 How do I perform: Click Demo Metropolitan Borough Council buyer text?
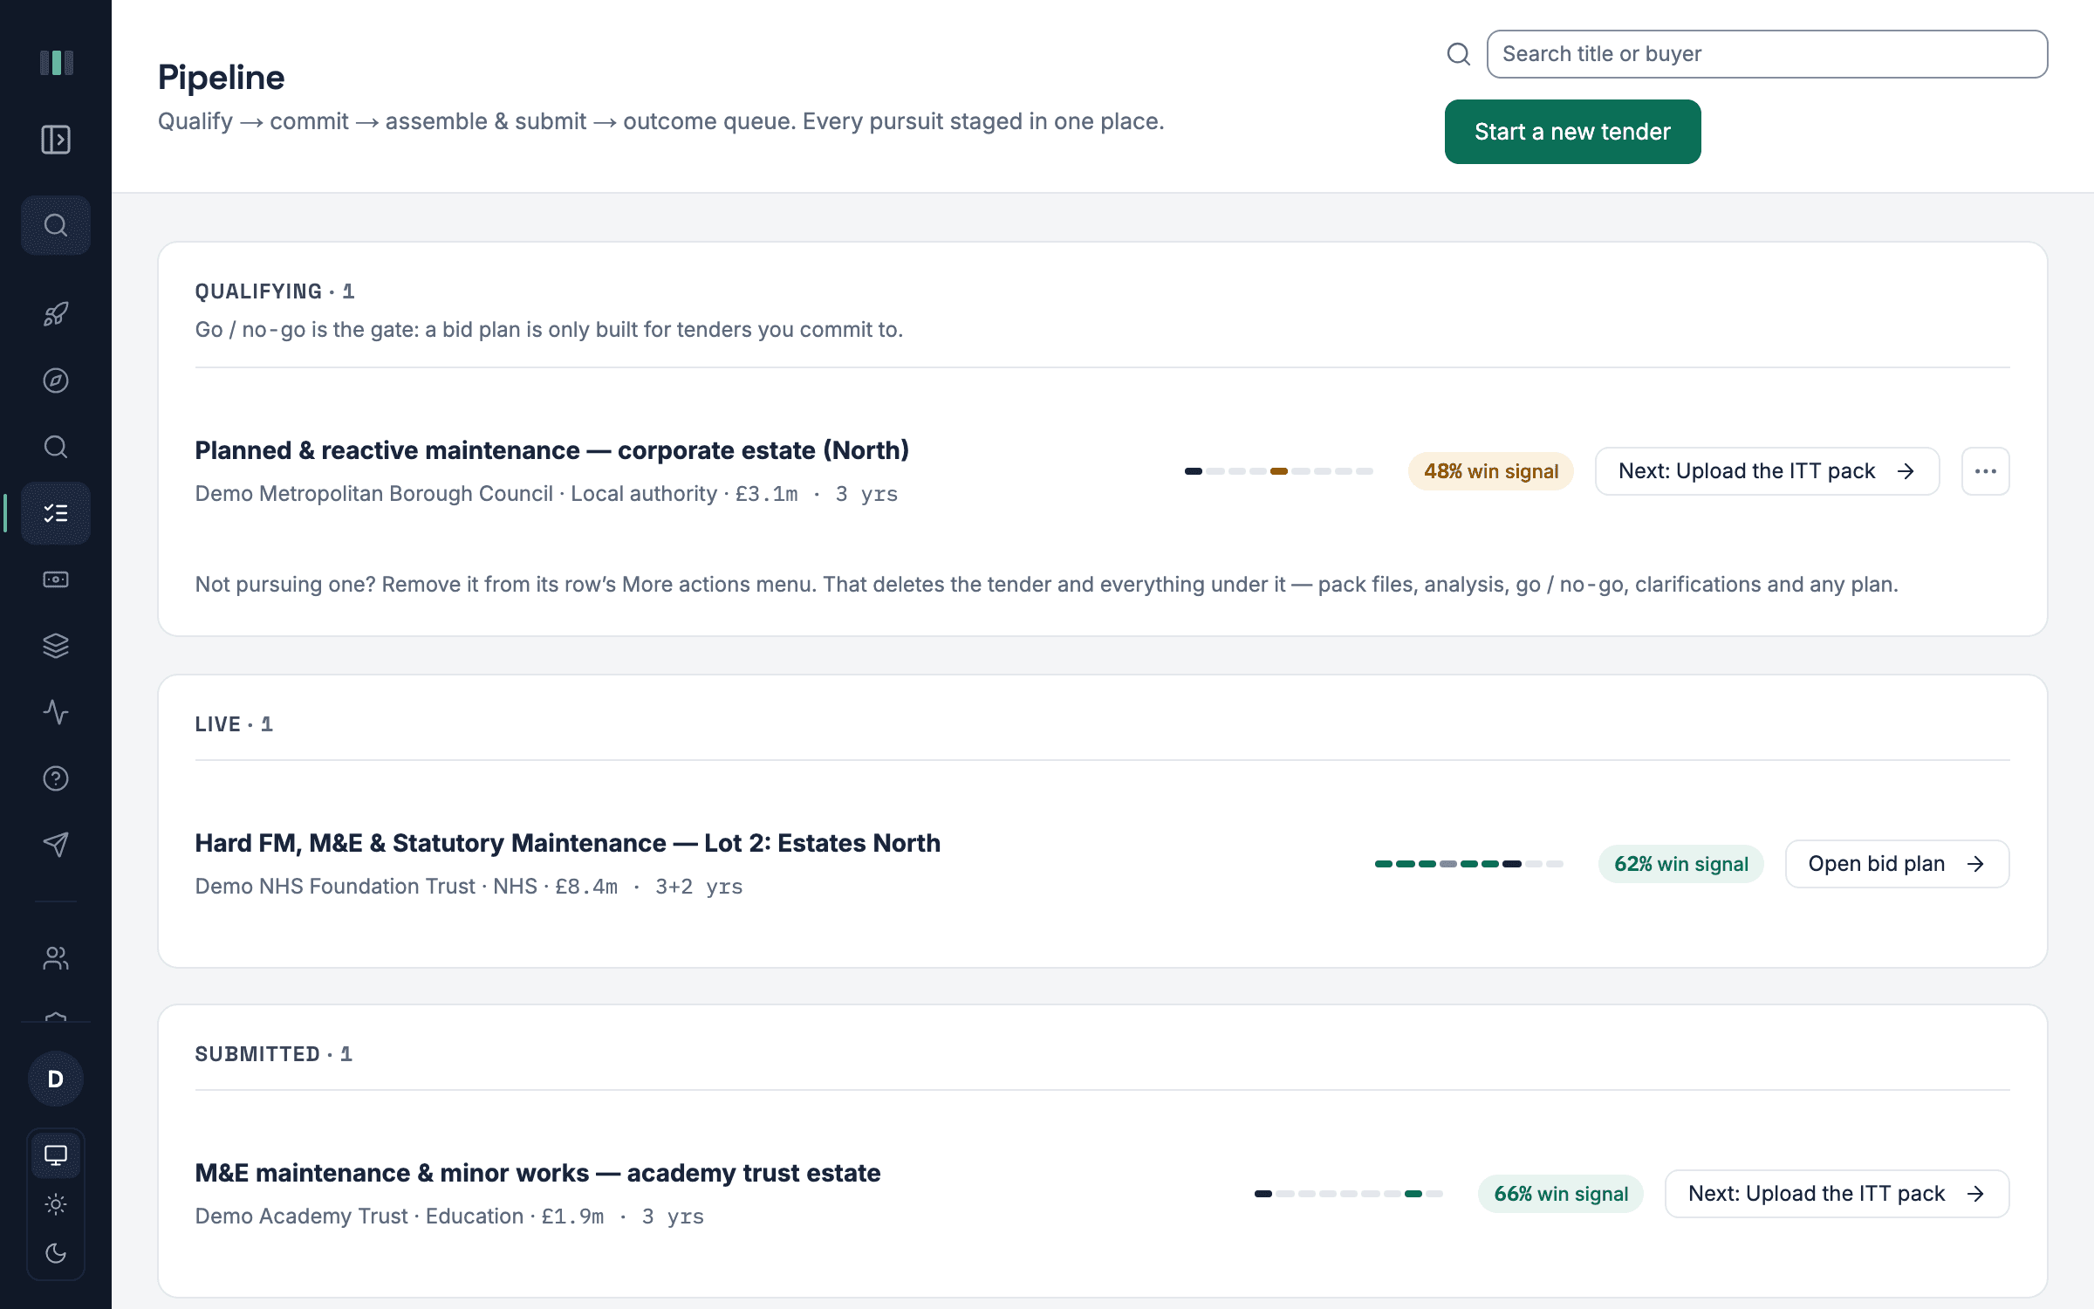pos(374,494)
